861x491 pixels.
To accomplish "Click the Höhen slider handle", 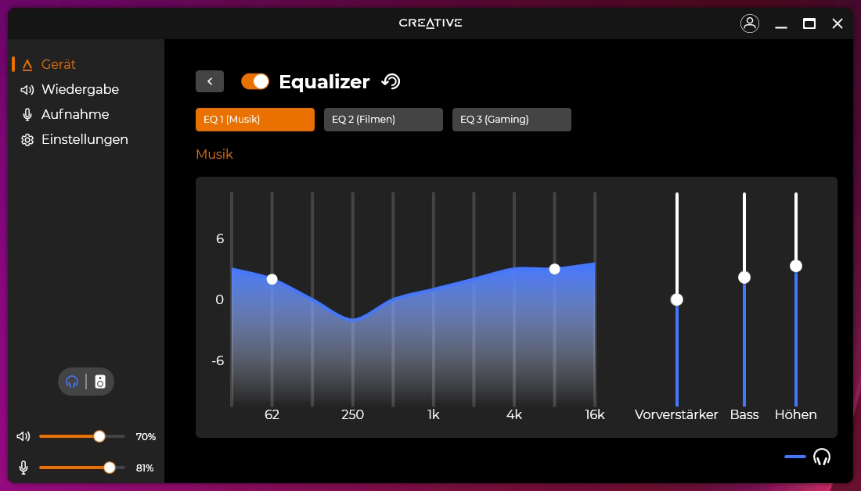I will 796,266.
